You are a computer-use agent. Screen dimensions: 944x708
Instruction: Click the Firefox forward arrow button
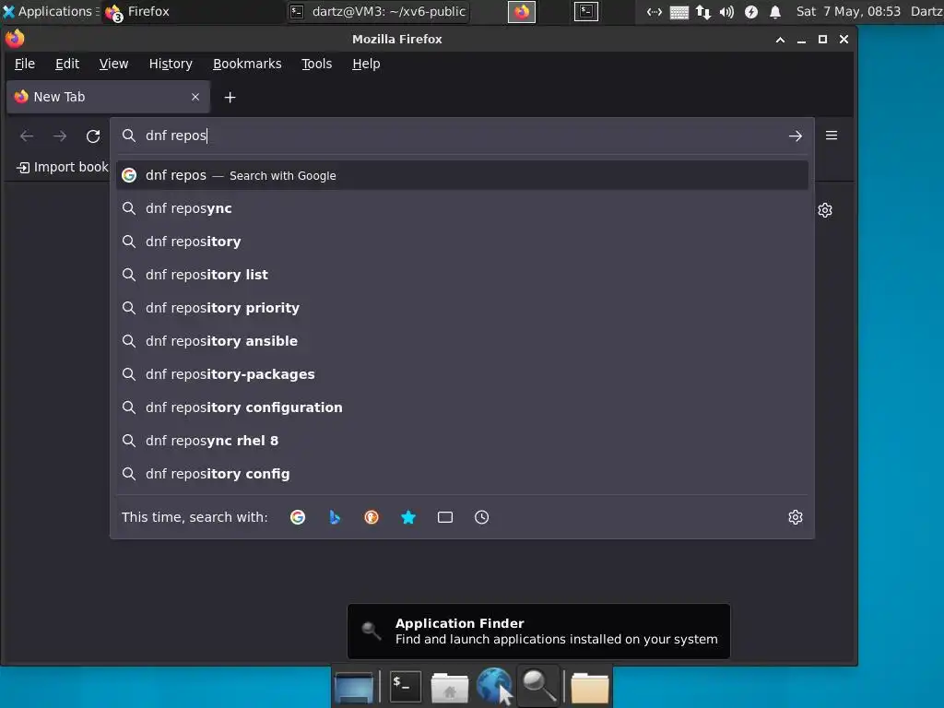pos(60,136)
